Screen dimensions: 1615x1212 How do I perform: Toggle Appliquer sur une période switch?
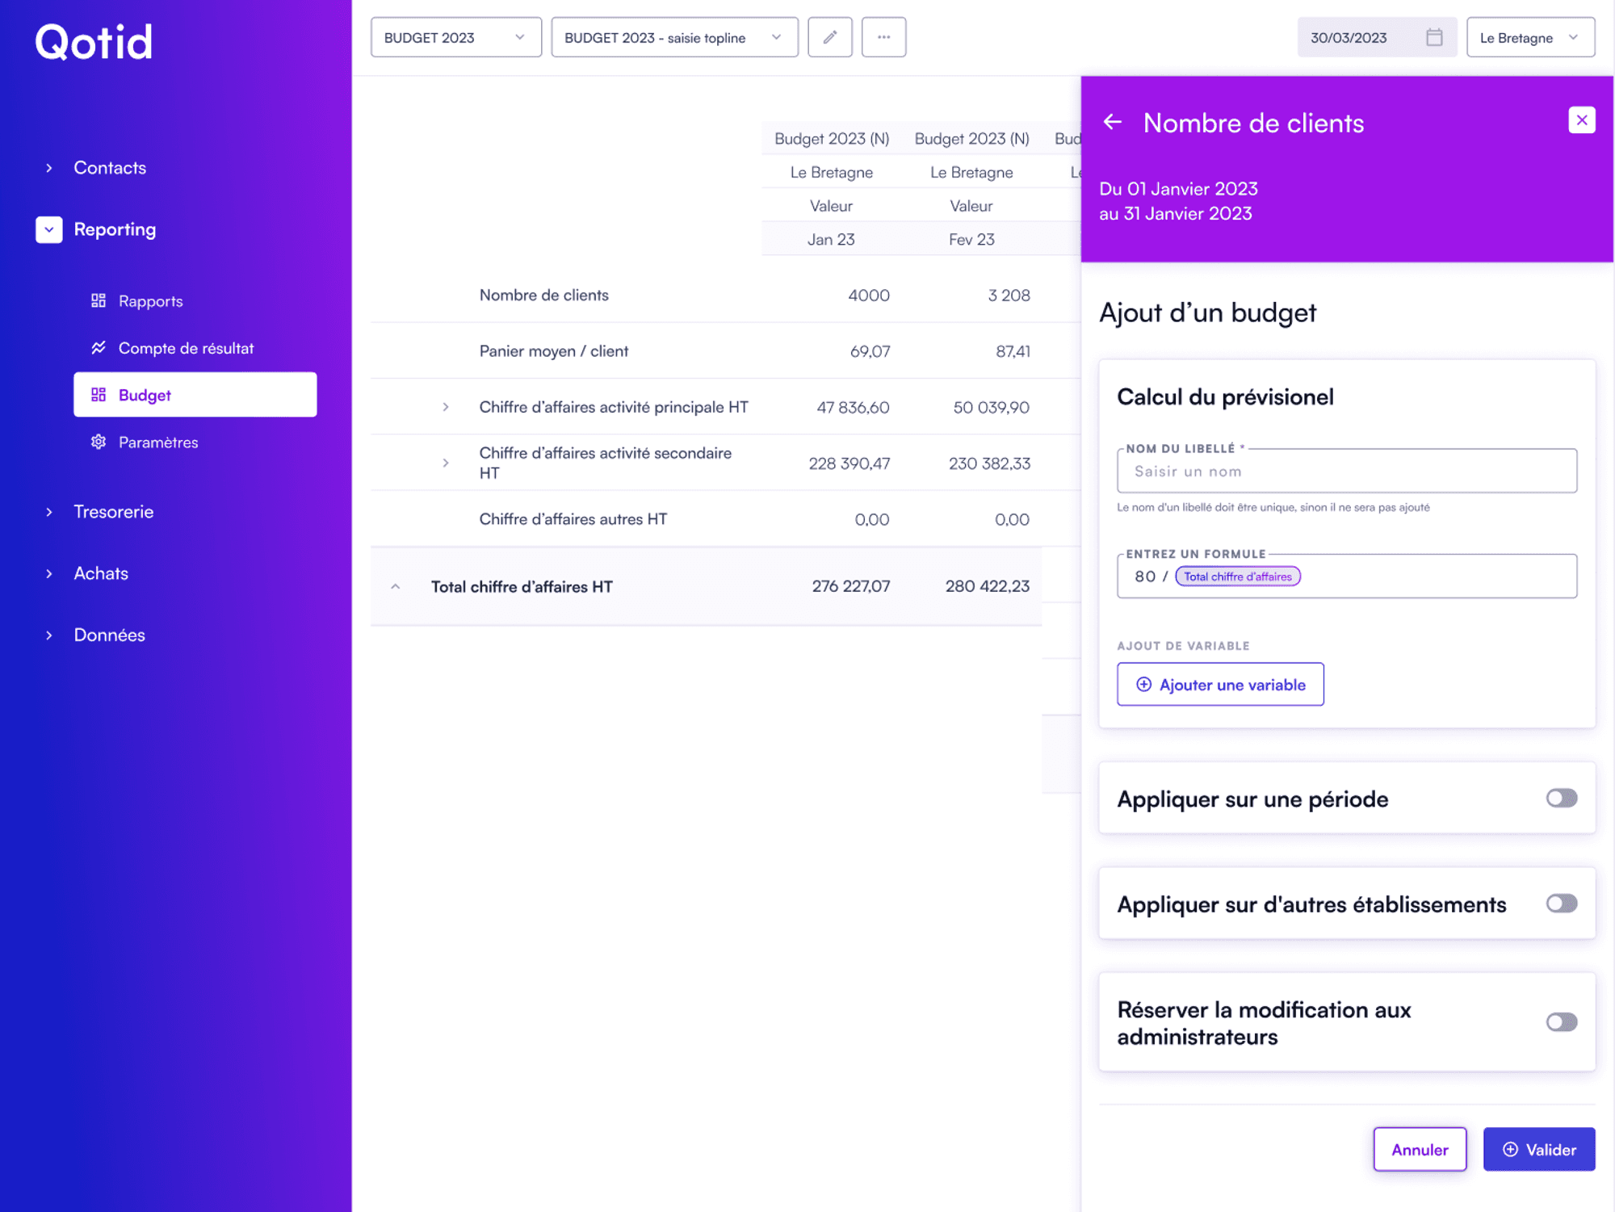coord(1559,799)
